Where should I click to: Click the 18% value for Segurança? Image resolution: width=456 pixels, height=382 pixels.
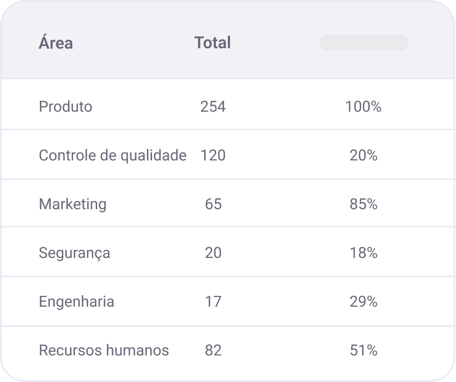click(x=363, y=253)
